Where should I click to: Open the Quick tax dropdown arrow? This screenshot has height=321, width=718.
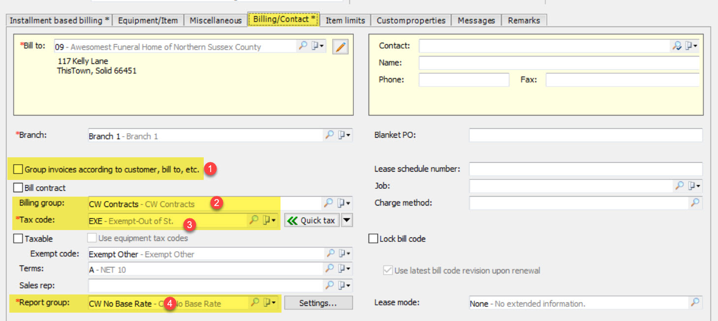[x=347, y=220]
